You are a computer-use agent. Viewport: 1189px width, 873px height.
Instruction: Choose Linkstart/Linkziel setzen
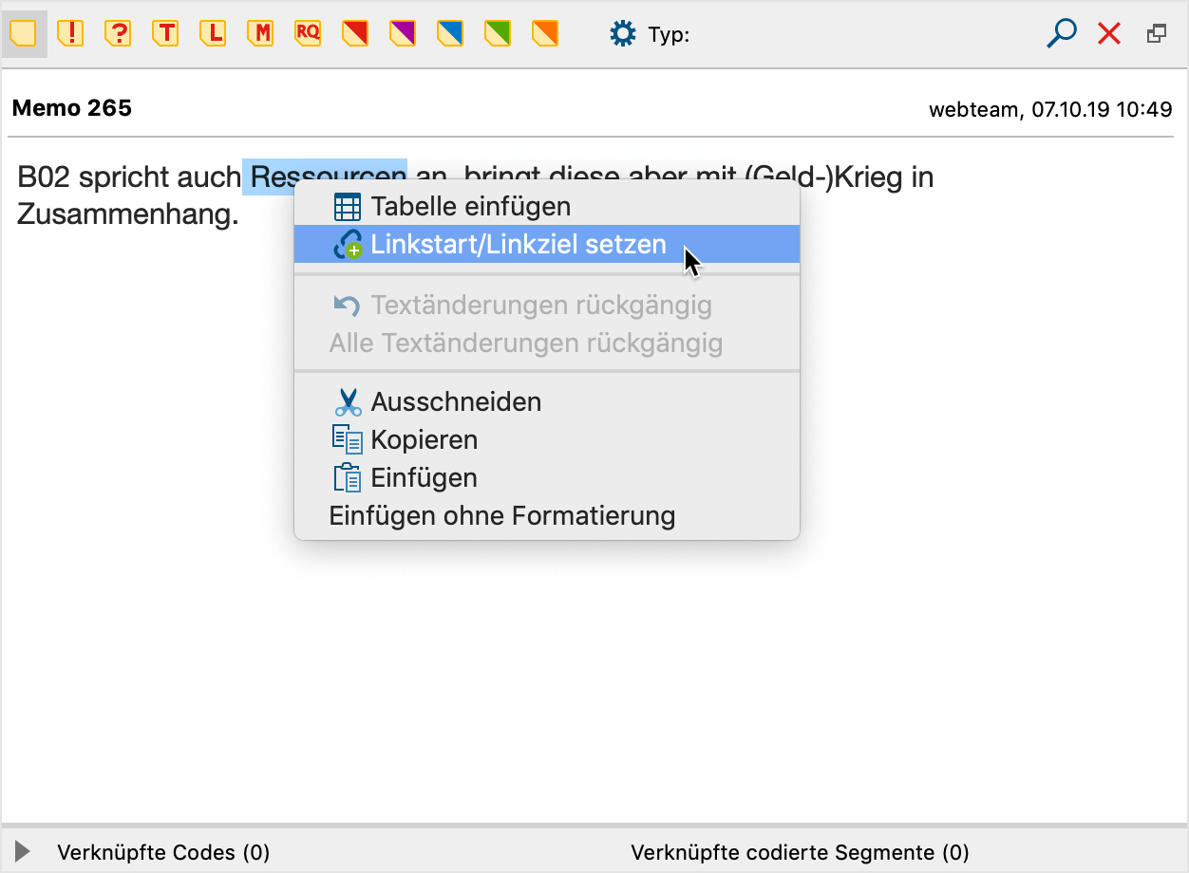tap(547, 244)
